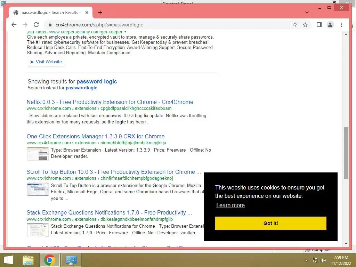This screenshot has height=267, width=356.
Task: Open Stack Exchange Questions Notifications 1.7.0 result
Action: [x=109, y=213]
